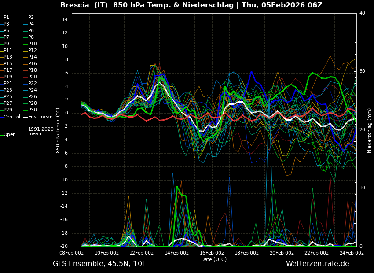This screenshot has width=374, height=273.
Task: Select the P22 legend entry
Action: tap(33, 84)
